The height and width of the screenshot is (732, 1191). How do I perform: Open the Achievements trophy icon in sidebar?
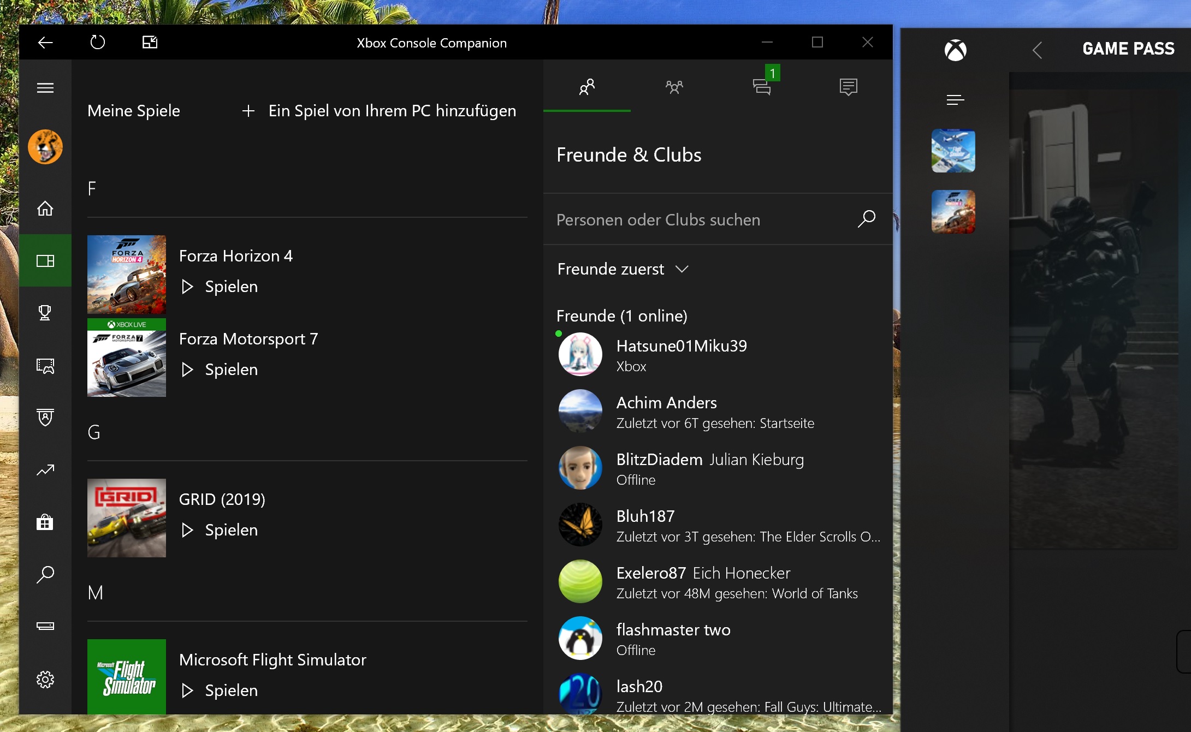click(x=45, y=313)
